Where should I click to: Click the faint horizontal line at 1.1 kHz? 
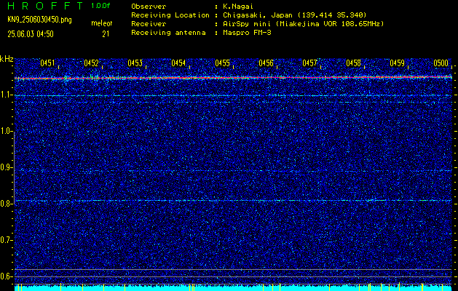[233, 95]
